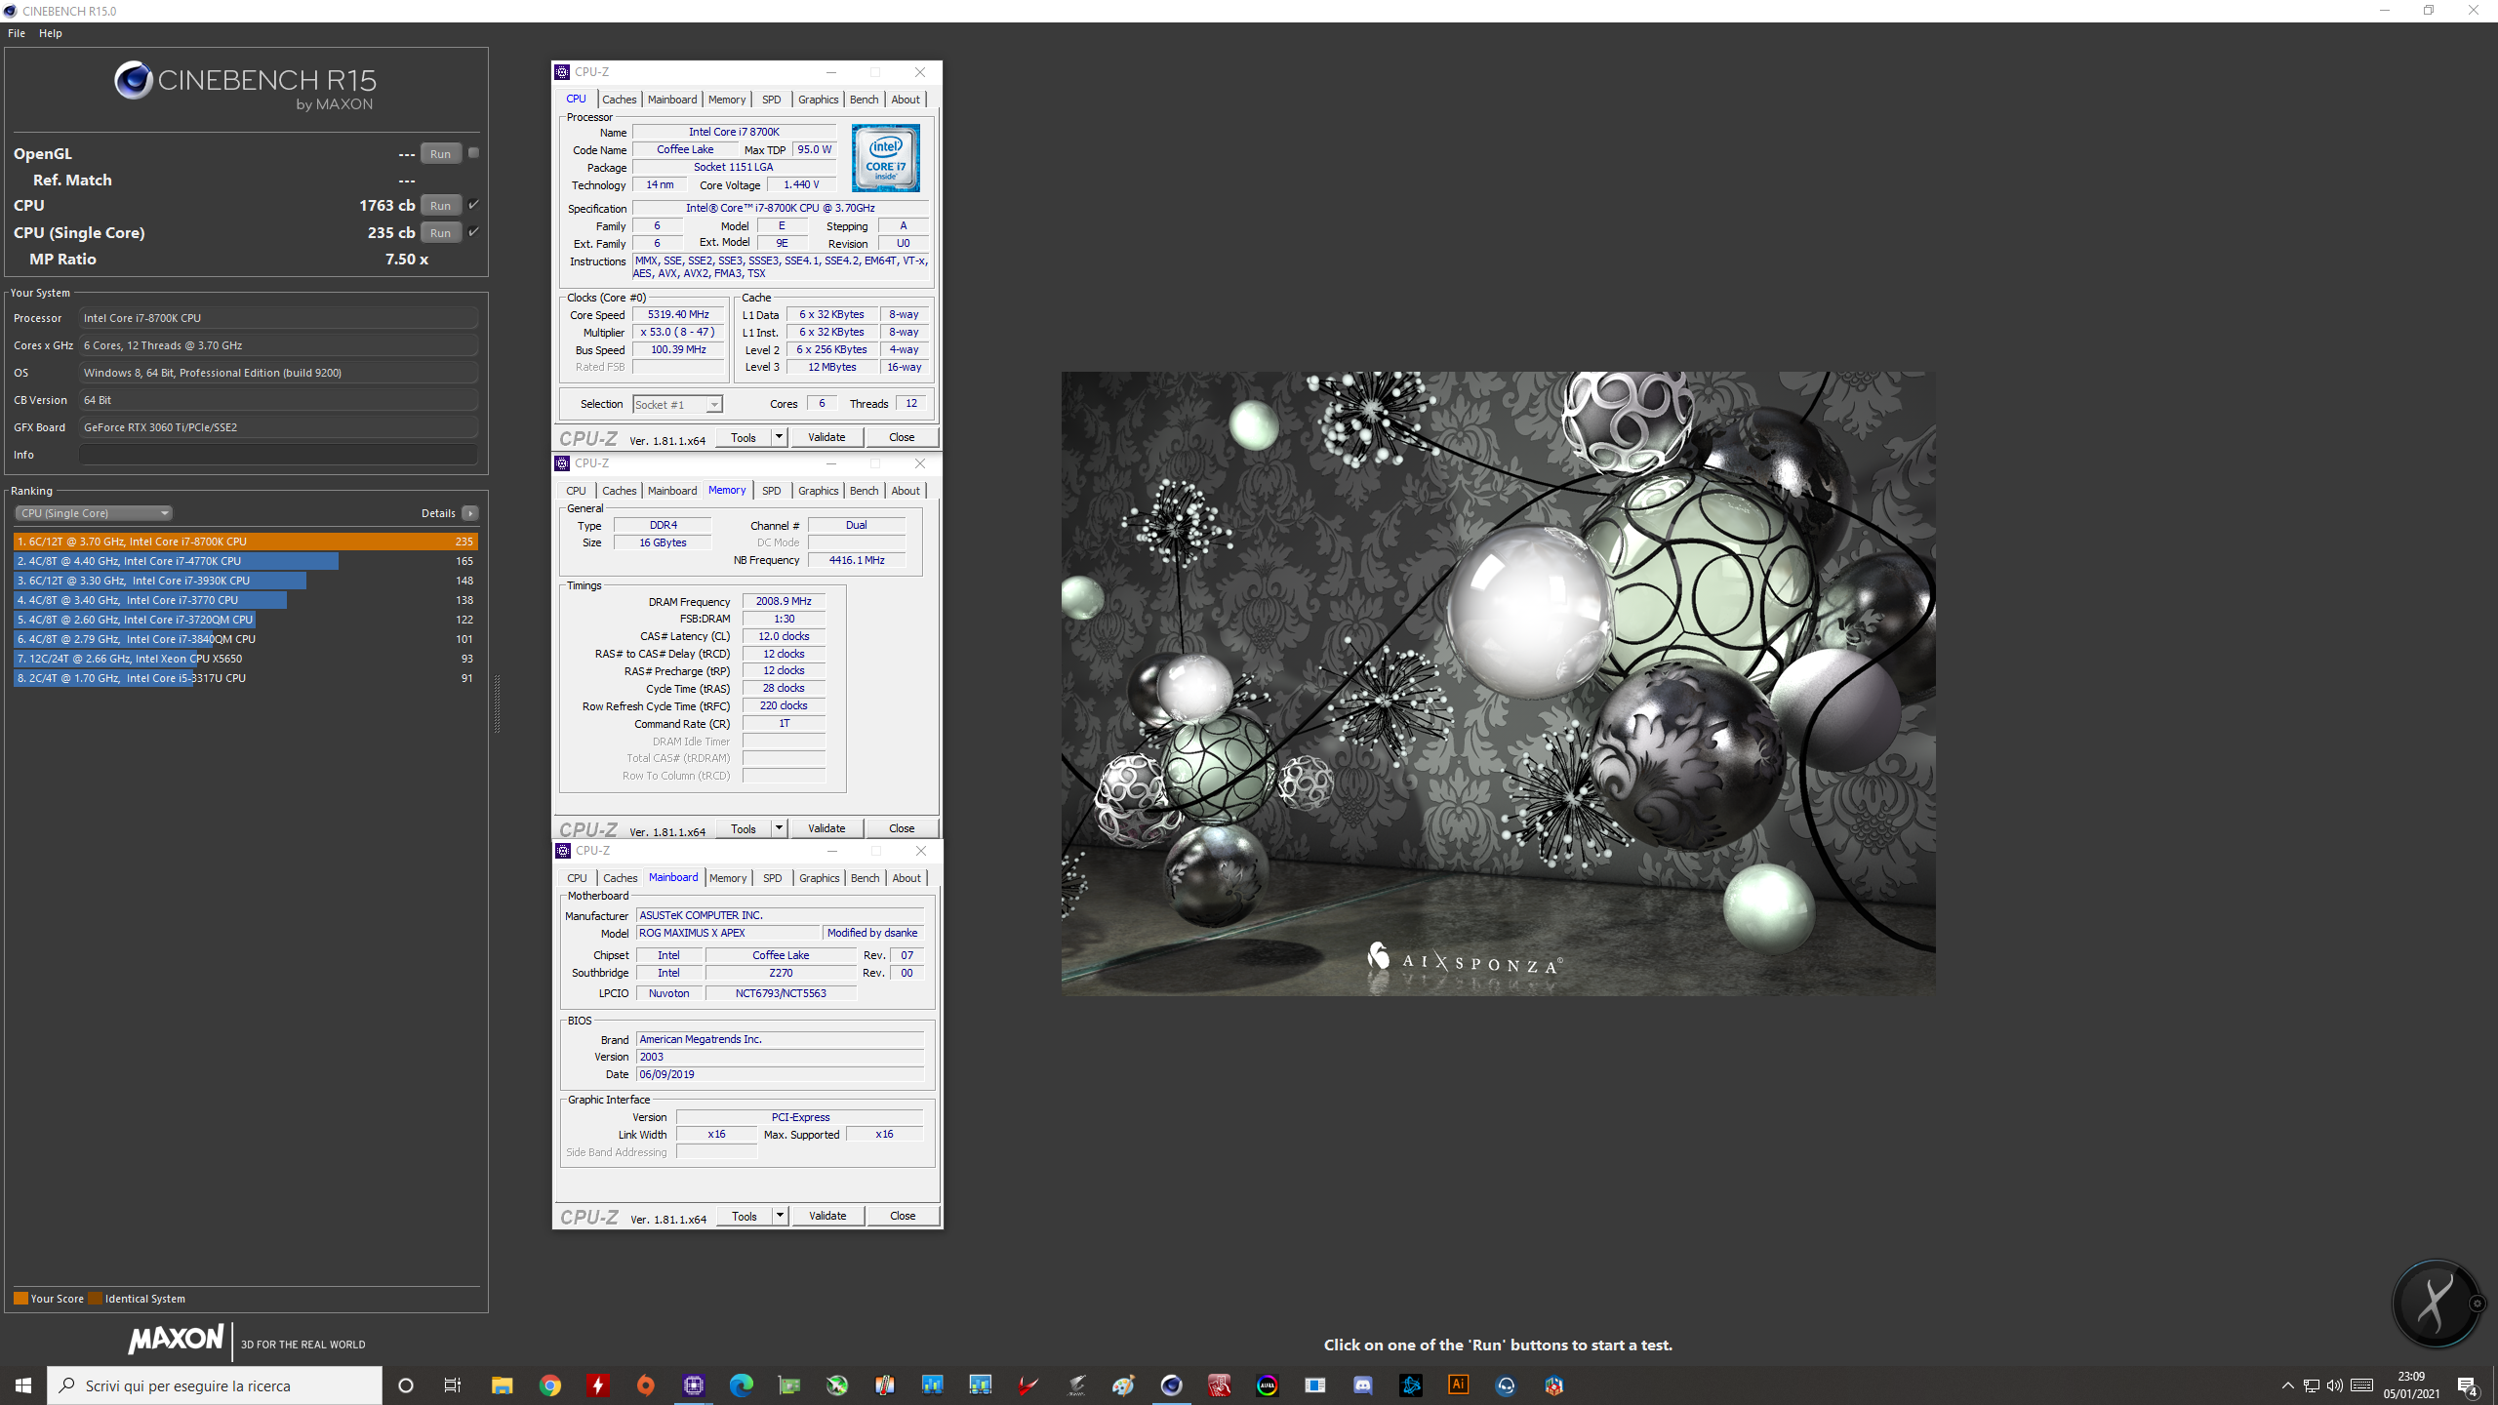
Task: Click the taskbar search field
Action: tap(215, 1385)
